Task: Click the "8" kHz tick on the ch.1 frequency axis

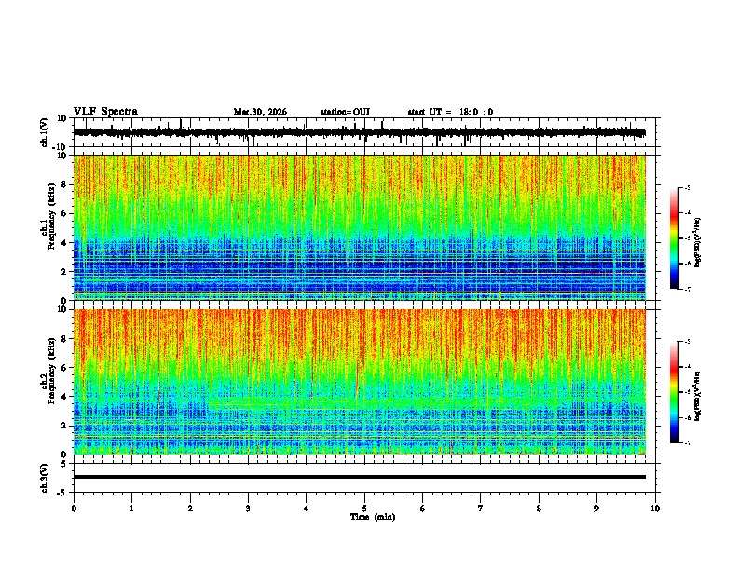Action: tap(64, 184)
